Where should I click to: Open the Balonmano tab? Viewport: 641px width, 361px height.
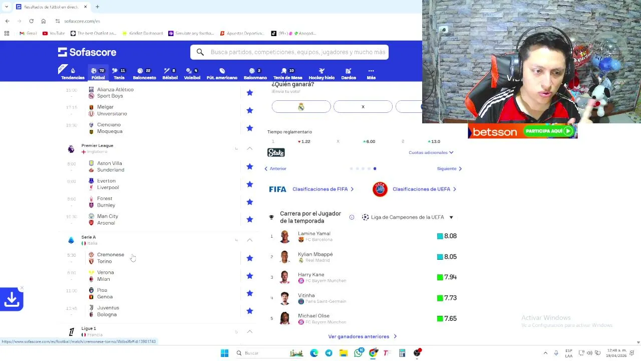(255, 74)
